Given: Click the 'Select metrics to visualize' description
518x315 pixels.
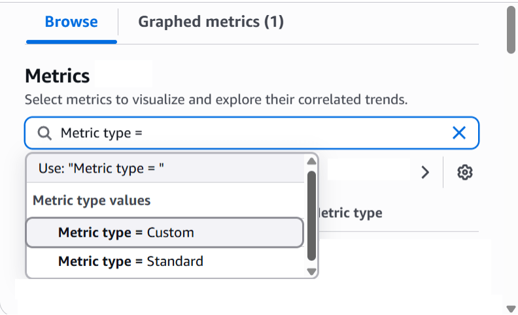Looking at the screenshot, I should pyautogui.click(x=216, y=101).
